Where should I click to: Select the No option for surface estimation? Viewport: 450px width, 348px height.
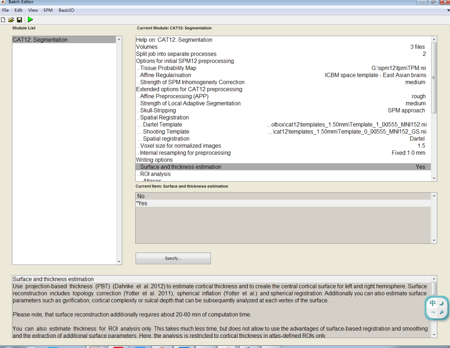tap(283, 196)
